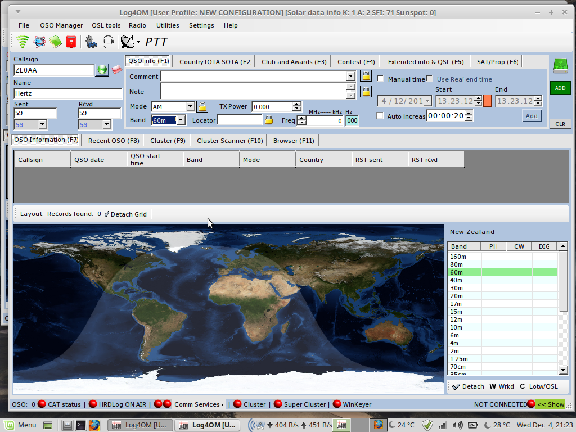The width and height of the screenshot is (576, 432).
Task: Click the orange swatch beside Start time
Action: (487, 101)
